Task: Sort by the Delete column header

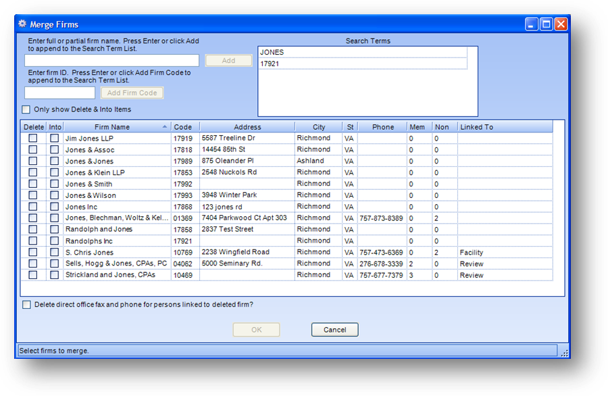Action: point(34,127)
